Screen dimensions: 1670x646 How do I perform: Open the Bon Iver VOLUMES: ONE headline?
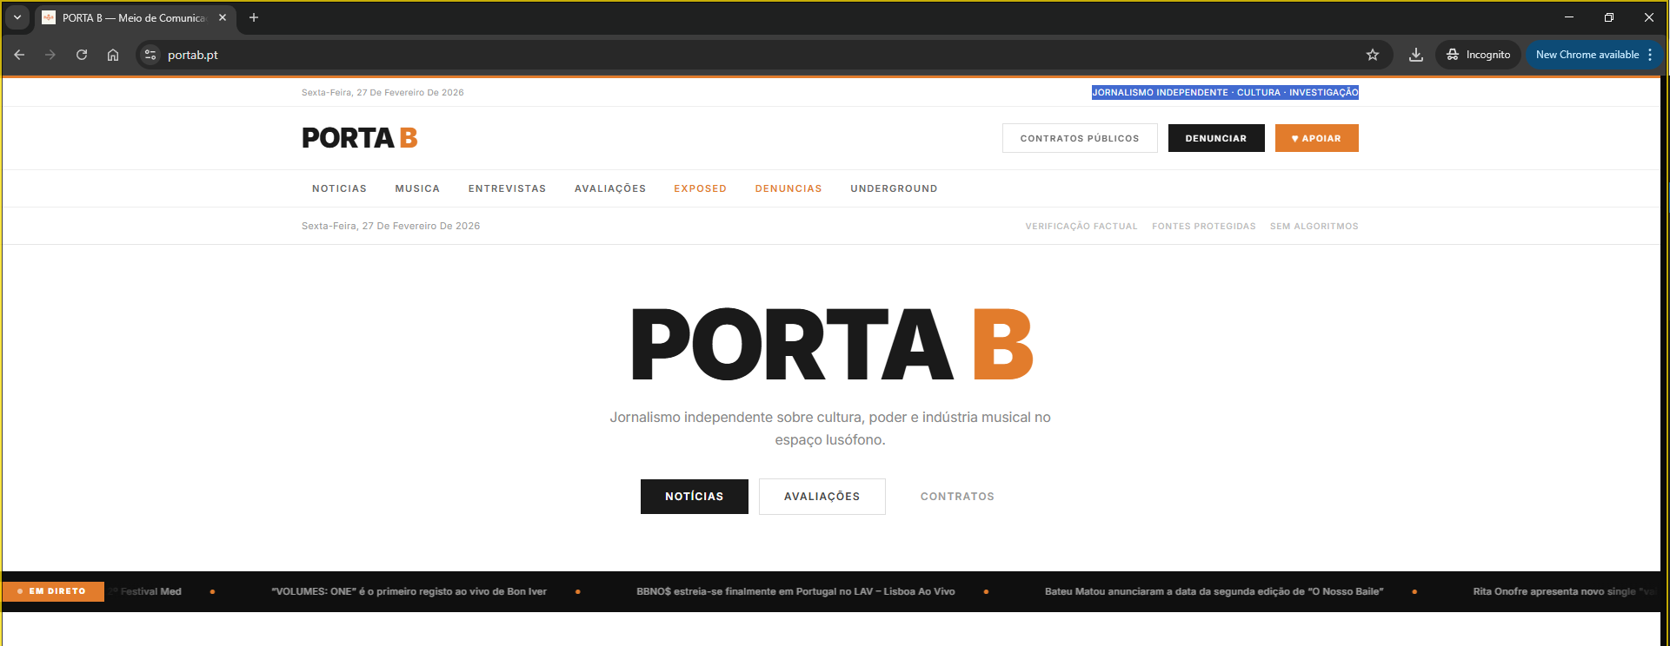point(409,591)
